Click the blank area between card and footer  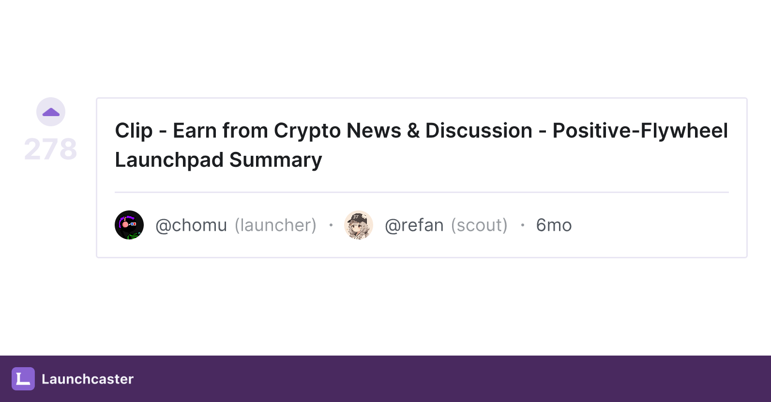[x=387, y=305]
